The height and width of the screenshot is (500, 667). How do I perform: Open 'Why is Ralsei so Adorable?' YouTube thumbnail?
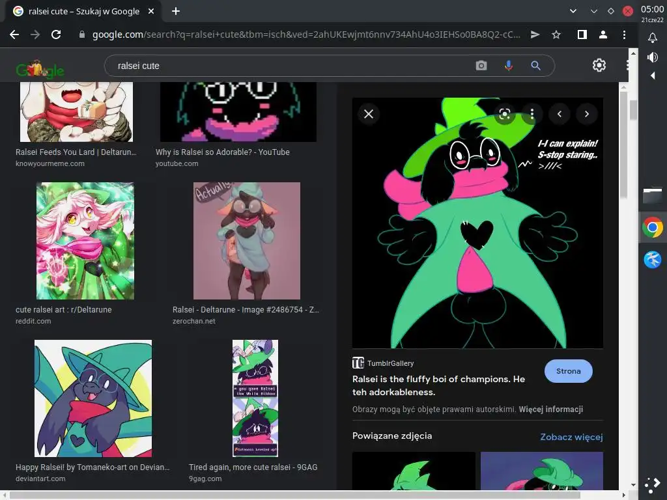tap(238, 112)
